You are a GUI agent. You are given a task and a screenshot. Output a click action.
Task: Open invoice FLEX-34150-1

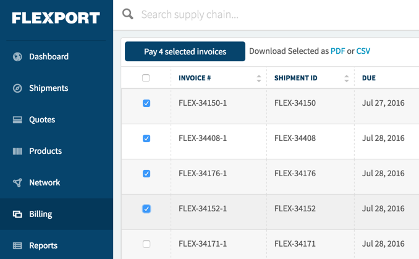coord(203,103)
